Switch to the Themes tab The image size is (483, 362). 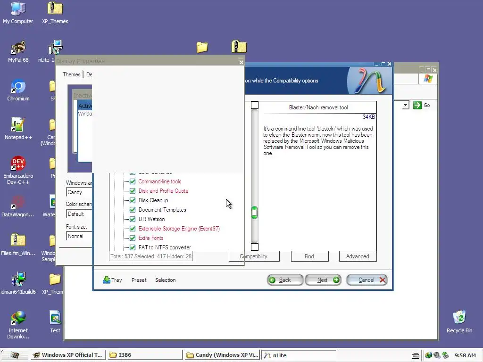[72, 74]
